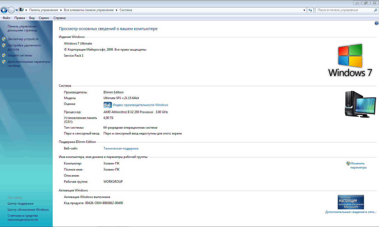
Task: Click Ultimate SP1 v.21.15 64bit model value
Action: click(121, 98)
